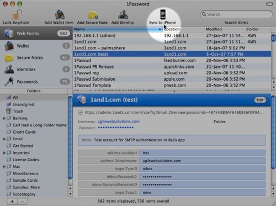The width and height of the screenshot is (276, 206).
Task: Open the https://admin.1and1.com URL link
Action: point(174,112)
